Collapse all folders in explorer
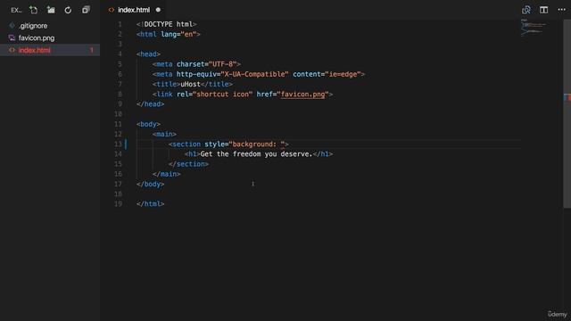Image resolution: width=571 pixels, height=321 pixels. tap(86, 10)
